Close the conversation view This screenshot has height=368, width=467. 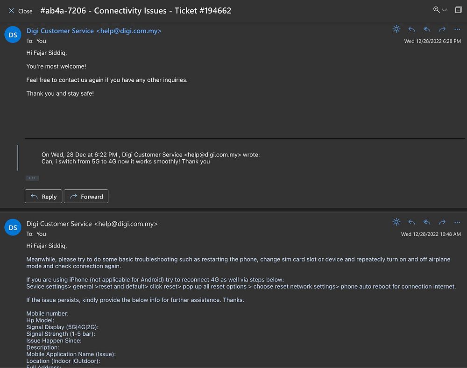[x=21, y=11]
